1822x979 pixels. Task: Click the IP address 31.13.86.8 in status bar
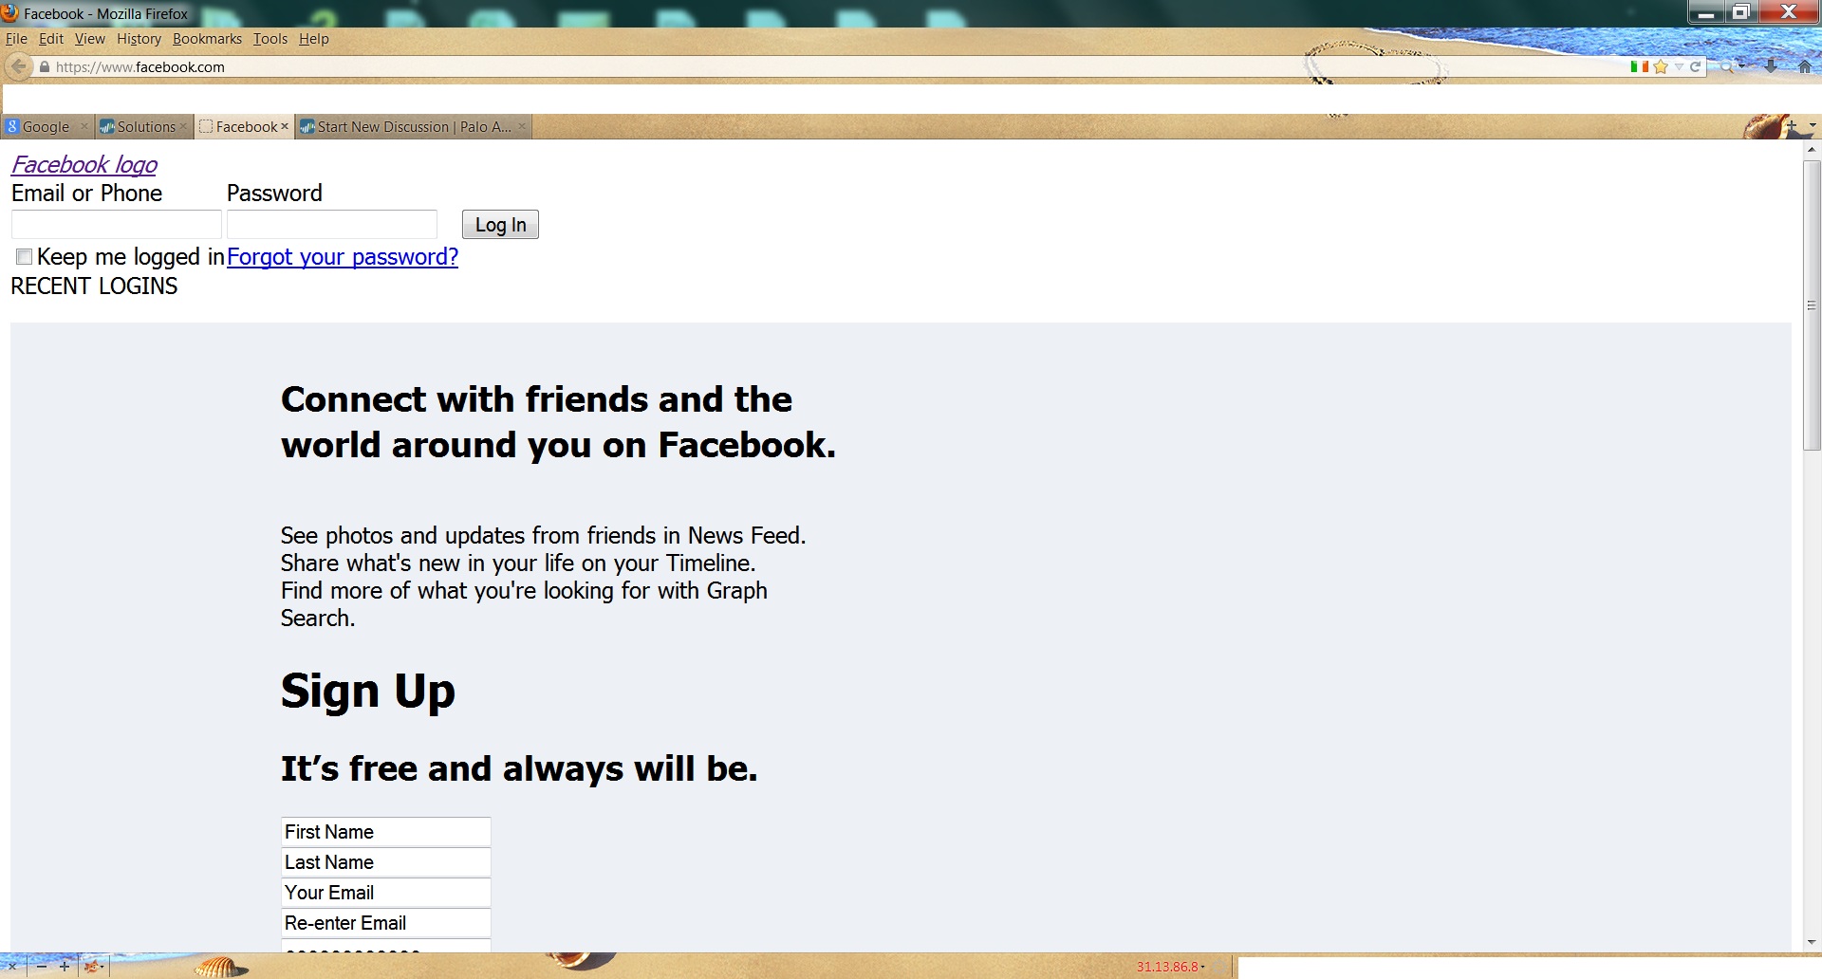coord(1168,967)
